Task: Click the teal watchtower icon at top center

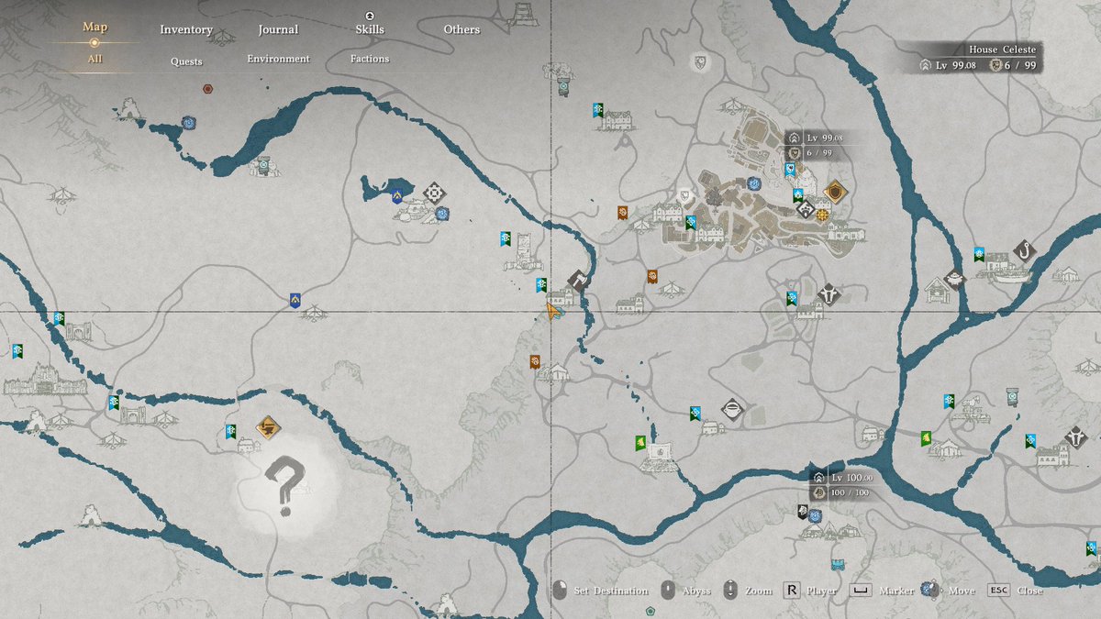Action: (563, 88)
